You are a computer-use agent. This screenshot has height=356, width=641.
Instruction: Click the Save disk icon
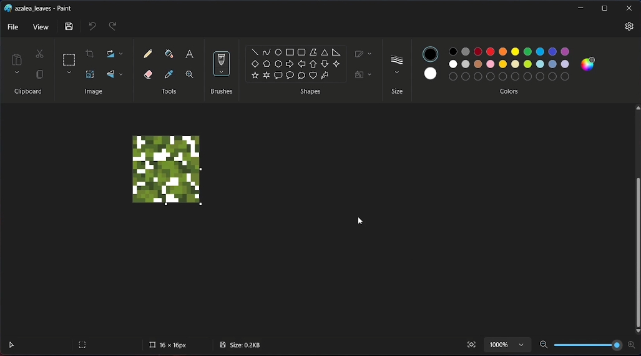point(69,27)
